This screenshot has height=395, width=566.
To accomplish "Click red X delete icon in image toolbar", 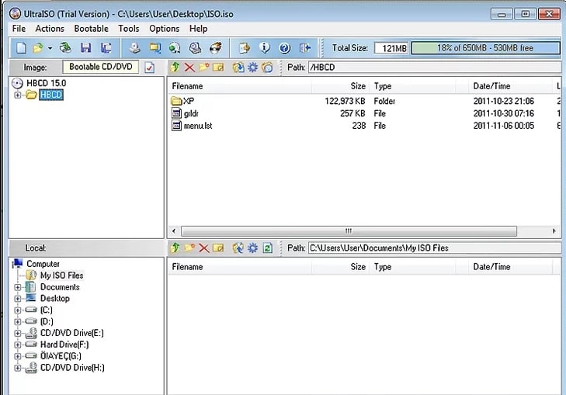I will coord(189,68).
